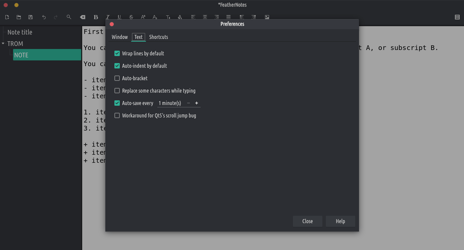Enable the Auto-bracket checkbox
The height and width of the screenshot is (250, 464).
117,78
